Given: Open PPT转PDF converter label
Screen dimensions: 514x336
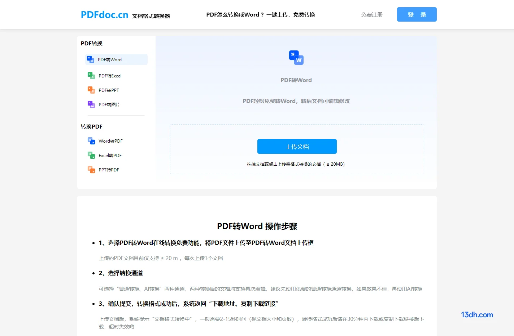Looking at the screenshot, I should click(x=109, y=170).
